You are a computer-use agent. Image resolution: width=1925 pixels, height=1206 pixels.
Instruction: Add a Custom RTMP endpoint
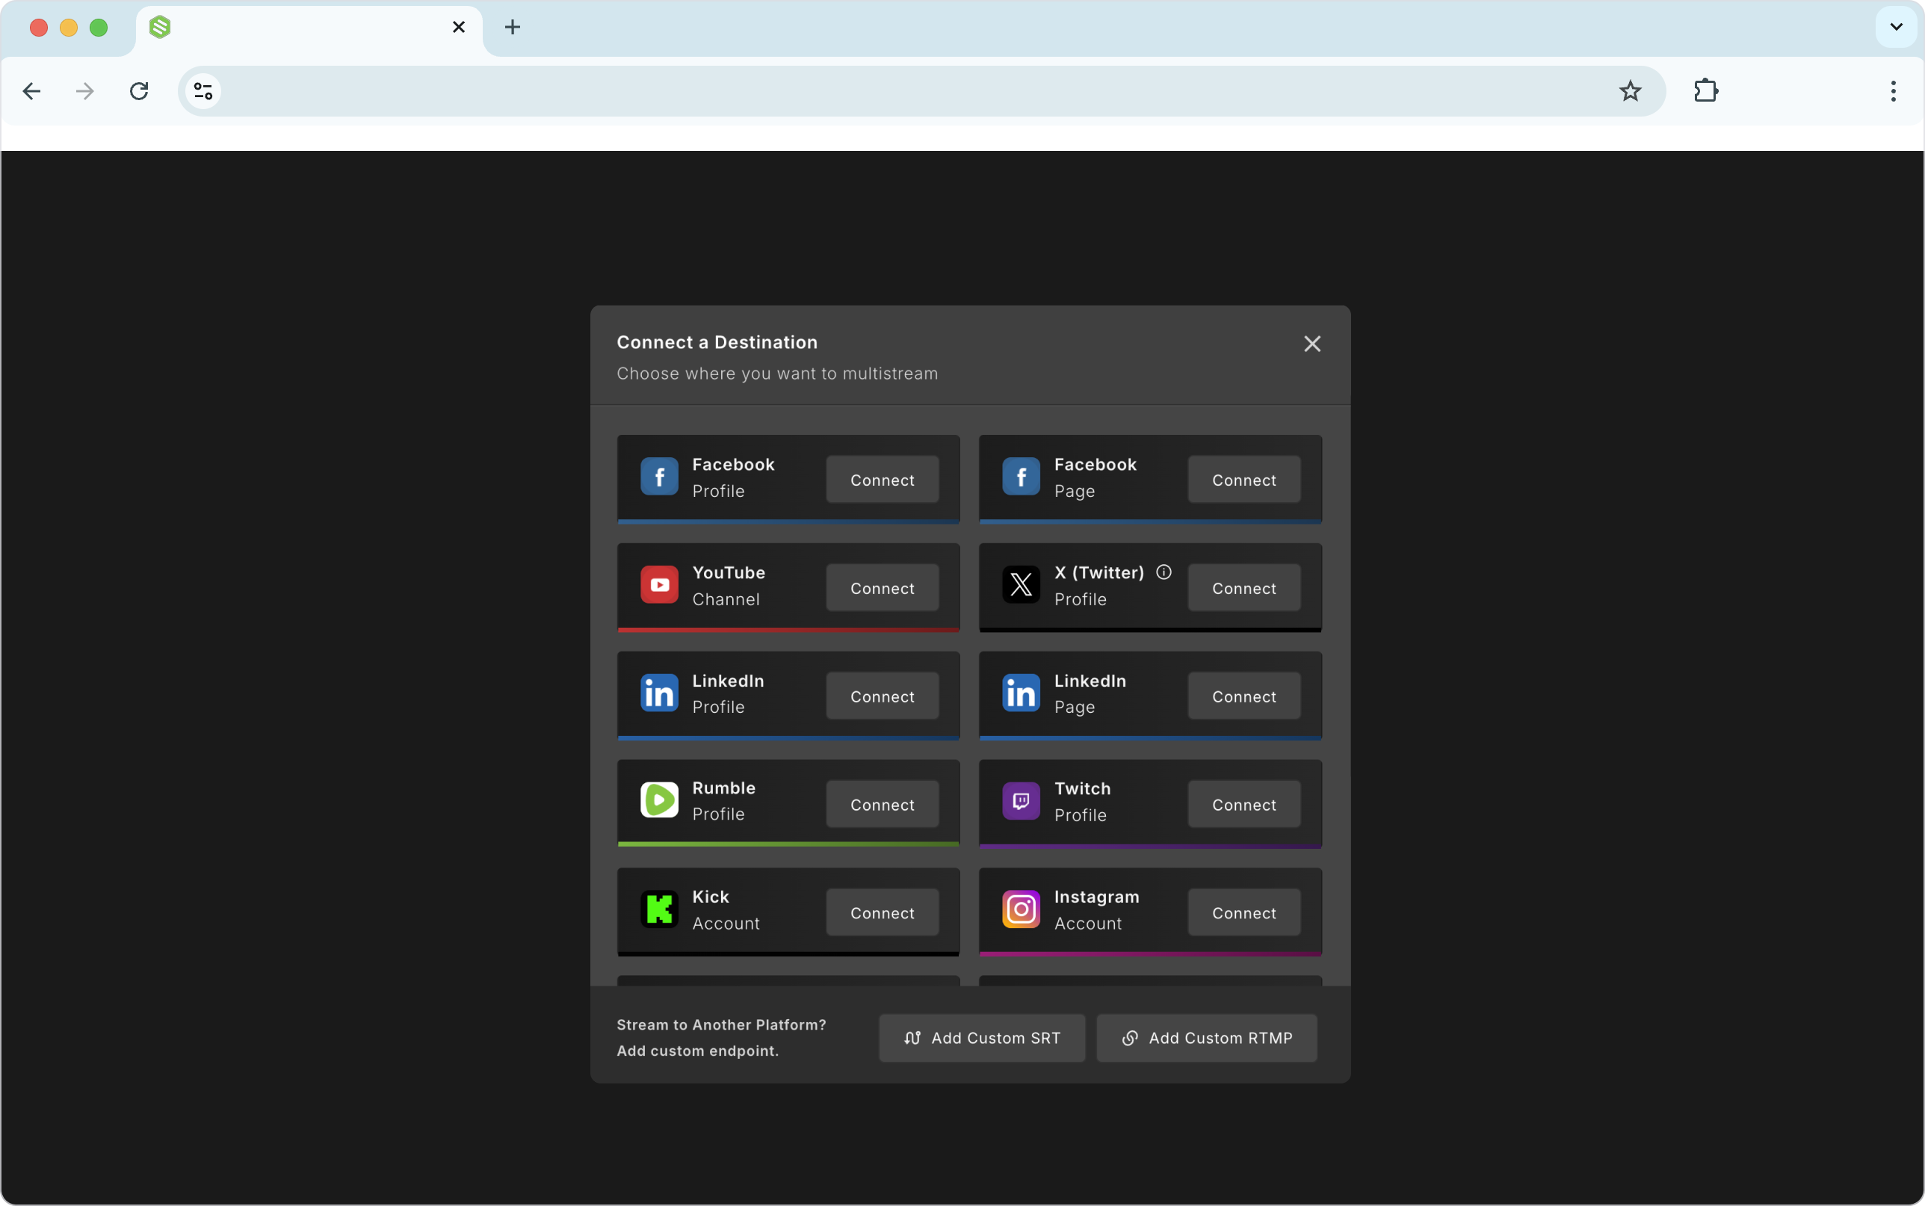1207,1038
